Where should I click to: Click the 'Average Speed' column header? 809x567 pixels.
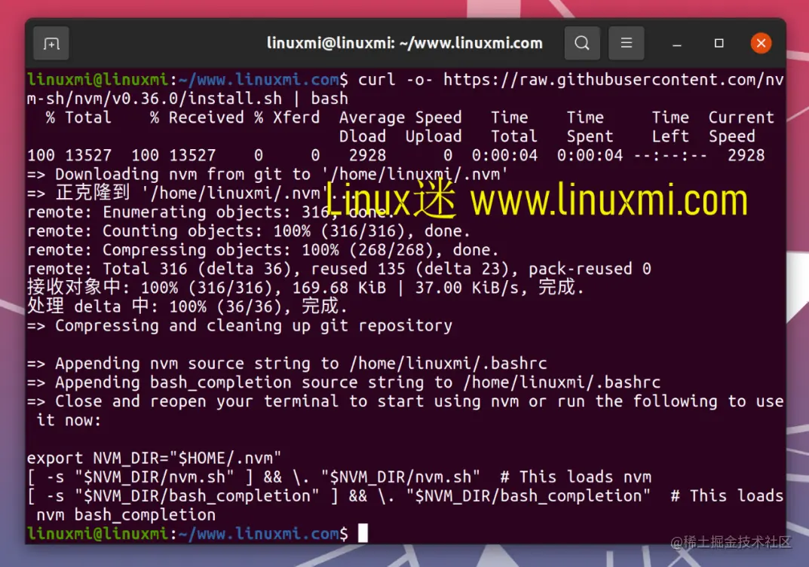(x=400, y=117)
